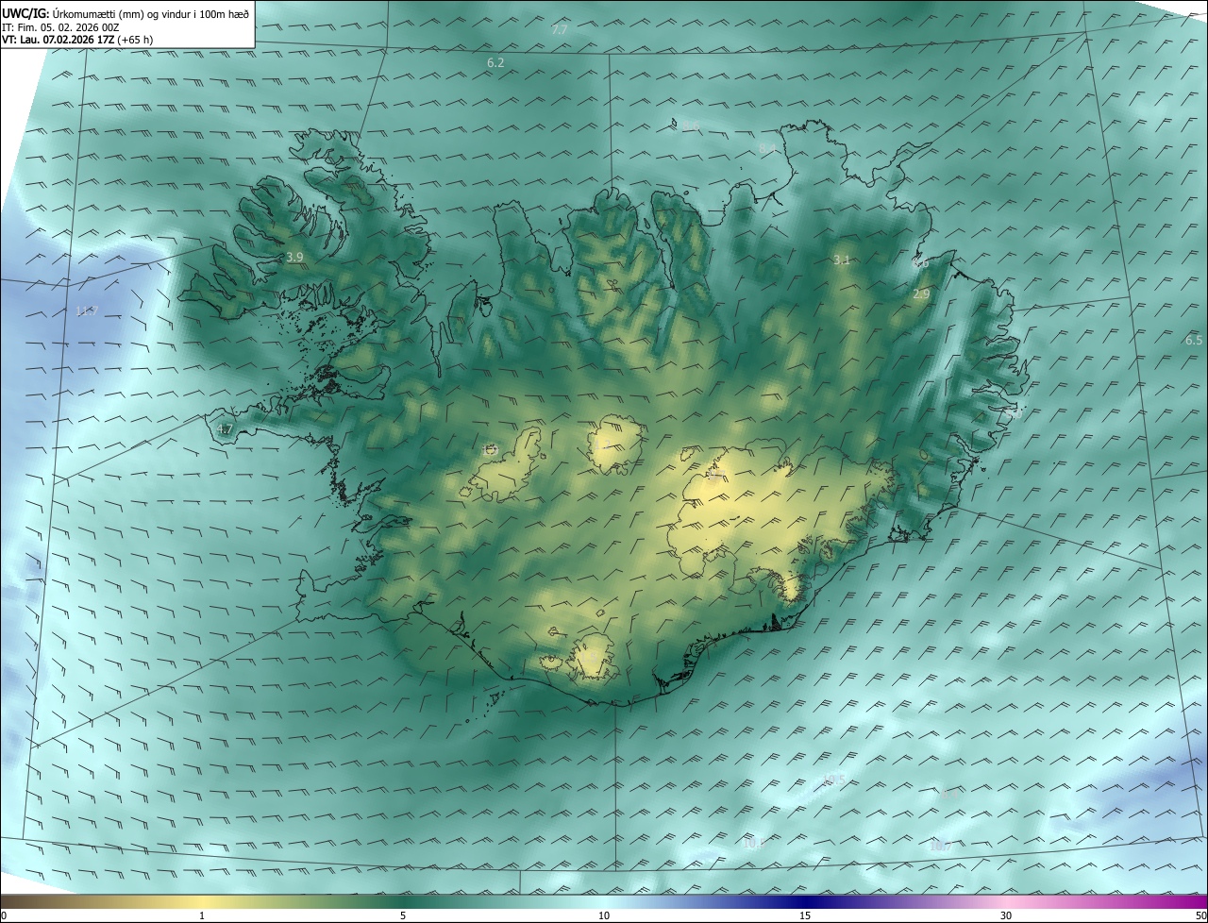This screenshot has width=1208, height=923.
Task: Click the 11.7 value label over the western sea
Action: point(87,311)
